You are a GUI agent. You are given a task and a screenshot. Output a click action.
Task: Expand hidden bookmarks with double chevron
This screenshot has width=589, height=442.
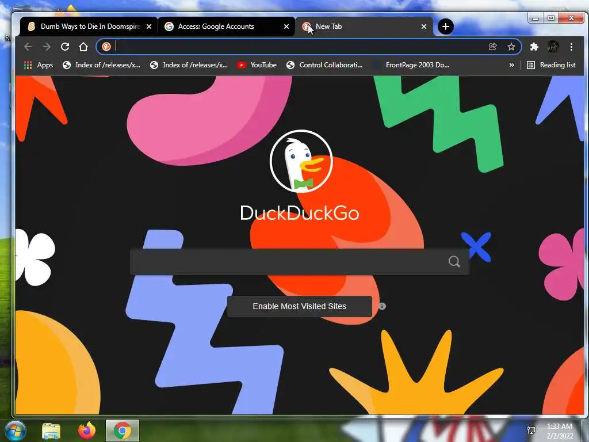tap(511, 65)
